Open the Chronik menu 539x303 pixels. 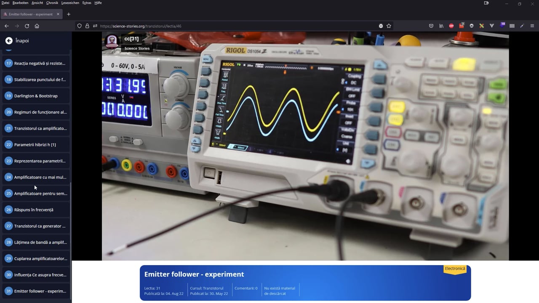click(52, 3)
